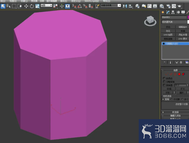Viewport: 189px width, 143px height.
Task: Click the 挤出 modifier button
Action: (168, 27)
